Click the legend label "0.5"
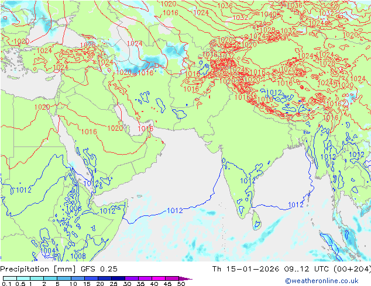 click(20, 284)
